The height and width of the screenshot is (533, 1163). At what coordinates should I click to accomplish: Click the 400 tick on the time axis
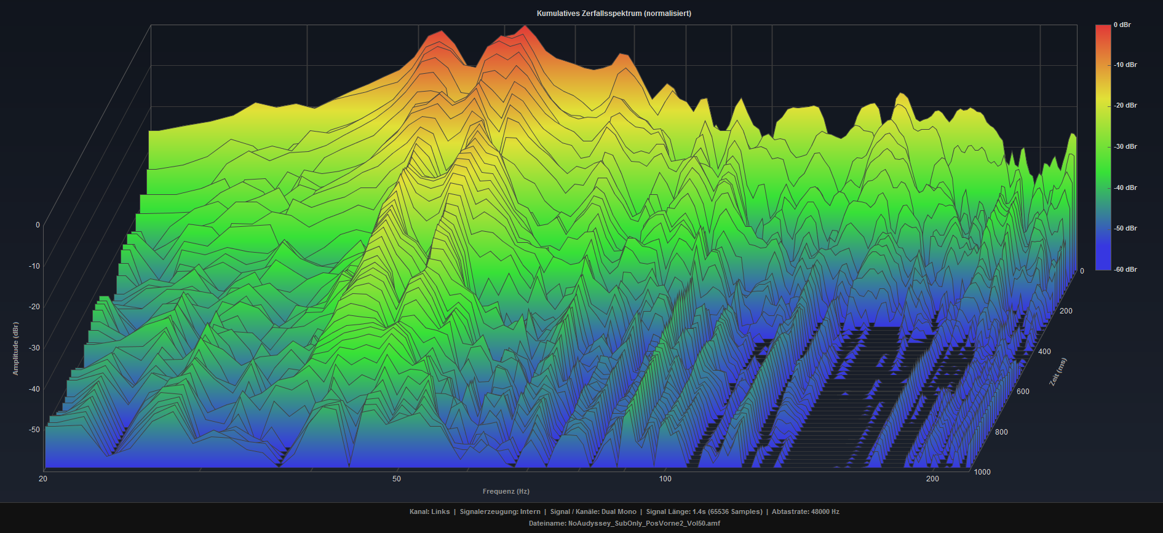1044,352
